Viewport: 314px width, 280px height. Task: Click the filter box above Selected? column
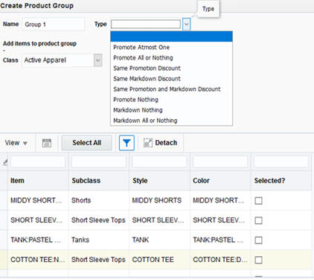point(281,162)
